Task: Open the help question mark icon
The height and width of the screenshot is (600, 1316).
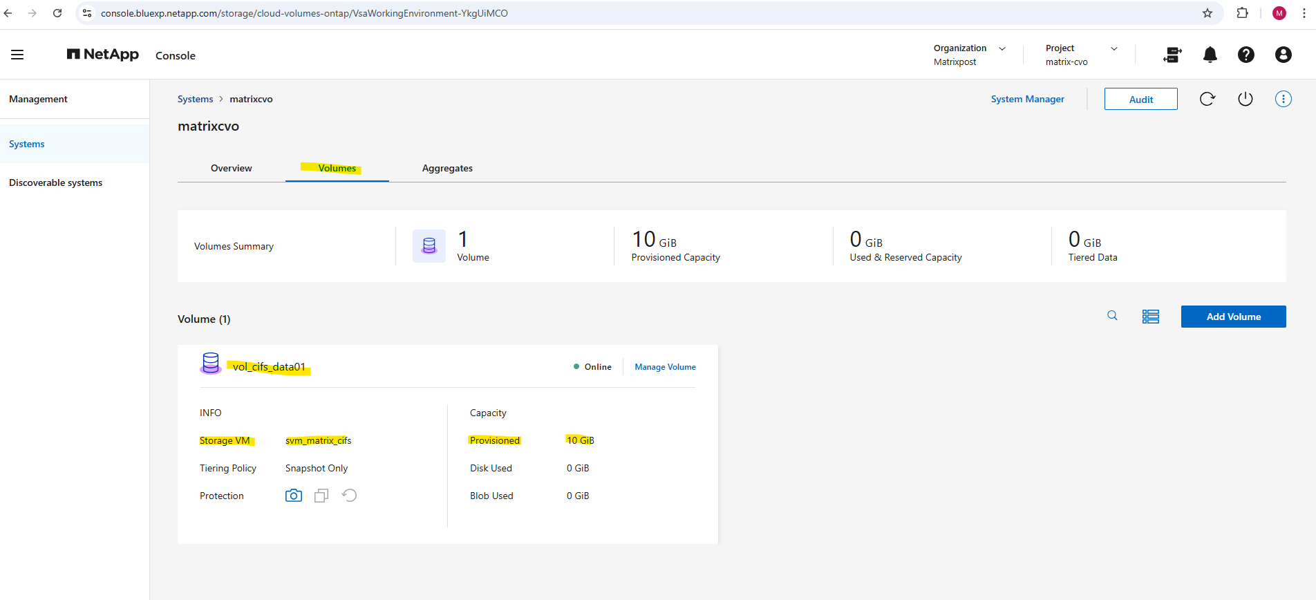Action: pyautogui.click(x=1245, y=55)
